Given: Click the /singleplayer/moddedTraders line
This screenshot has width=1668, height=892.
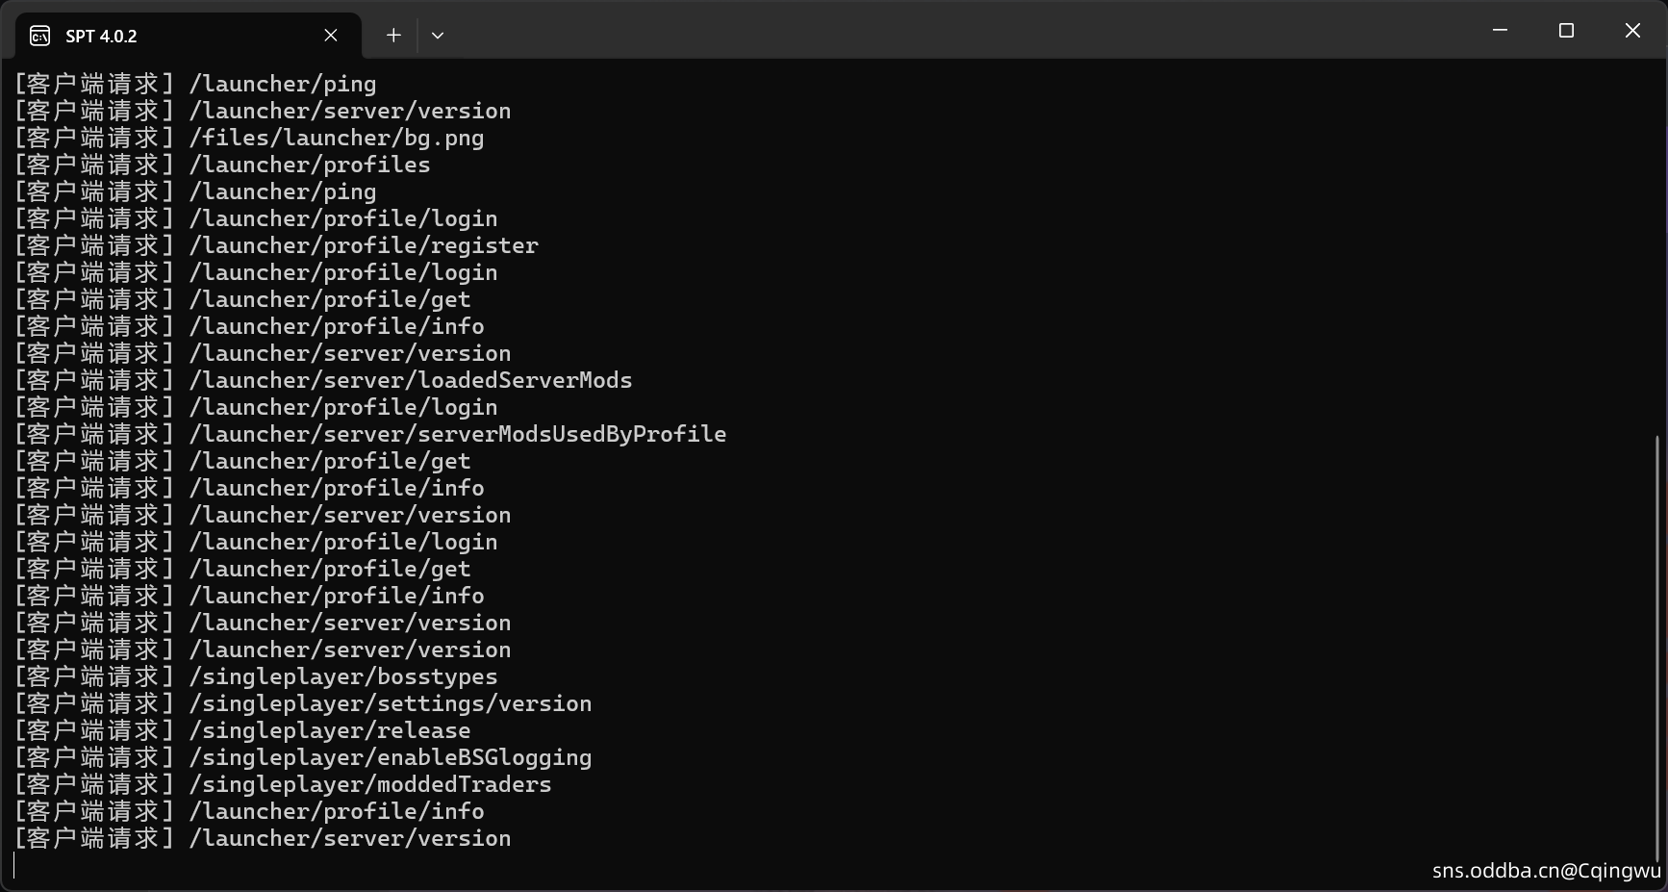Looking at the screenshot, I should pyautogui.click(x=369, y=784).
